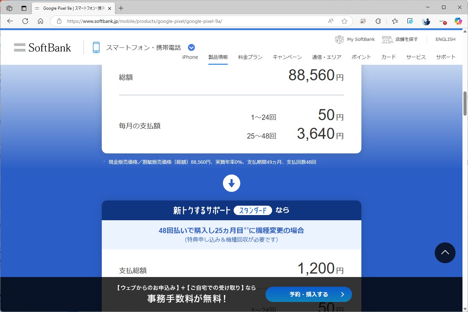
Task: Click the page's vertical scrollbar thumb
Action: 465,104
